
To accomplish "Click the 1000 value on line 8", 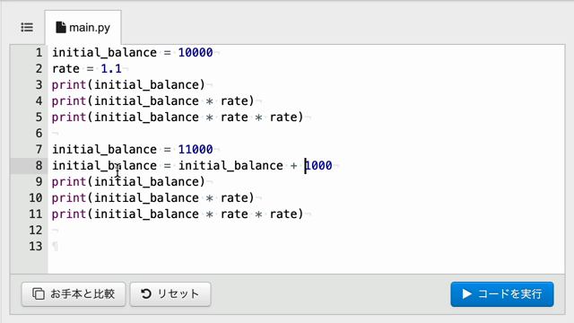I will click(318, 165).
